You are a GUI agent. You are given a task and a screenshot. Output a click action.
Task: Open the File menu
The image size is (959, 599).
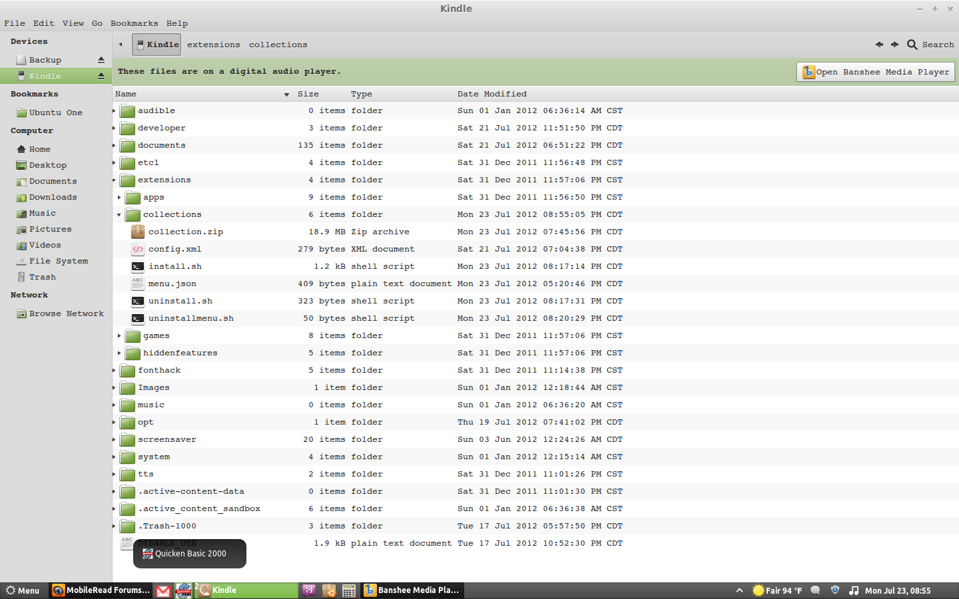click(x=15, y=23)
